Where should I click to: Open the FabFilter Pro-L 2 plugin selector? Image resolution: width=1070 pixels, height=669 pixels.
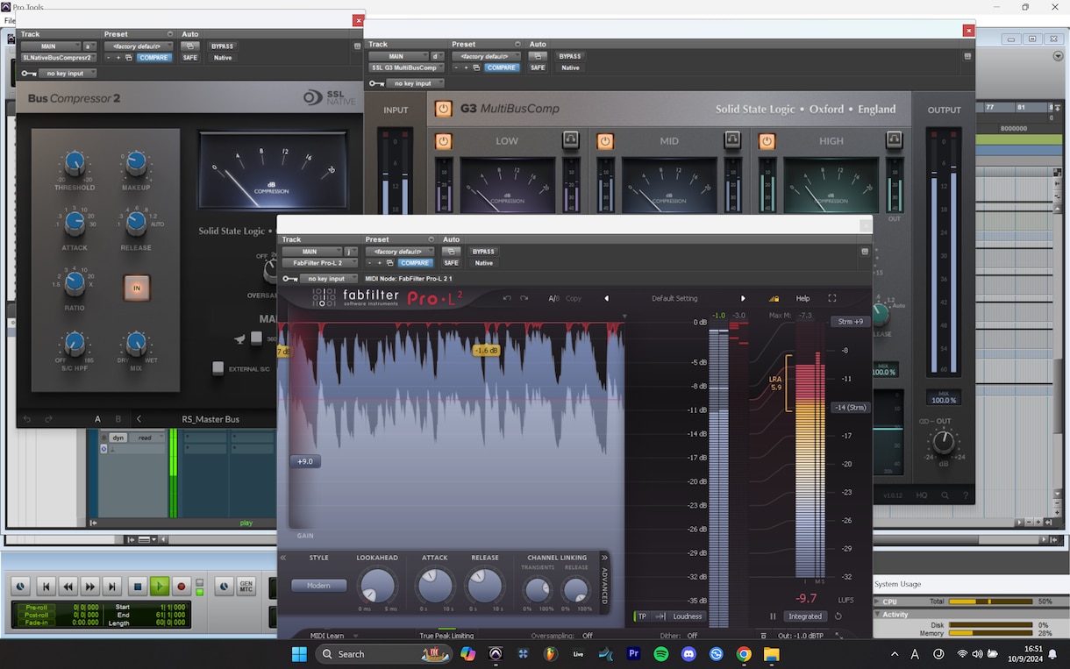coord(319,263)
